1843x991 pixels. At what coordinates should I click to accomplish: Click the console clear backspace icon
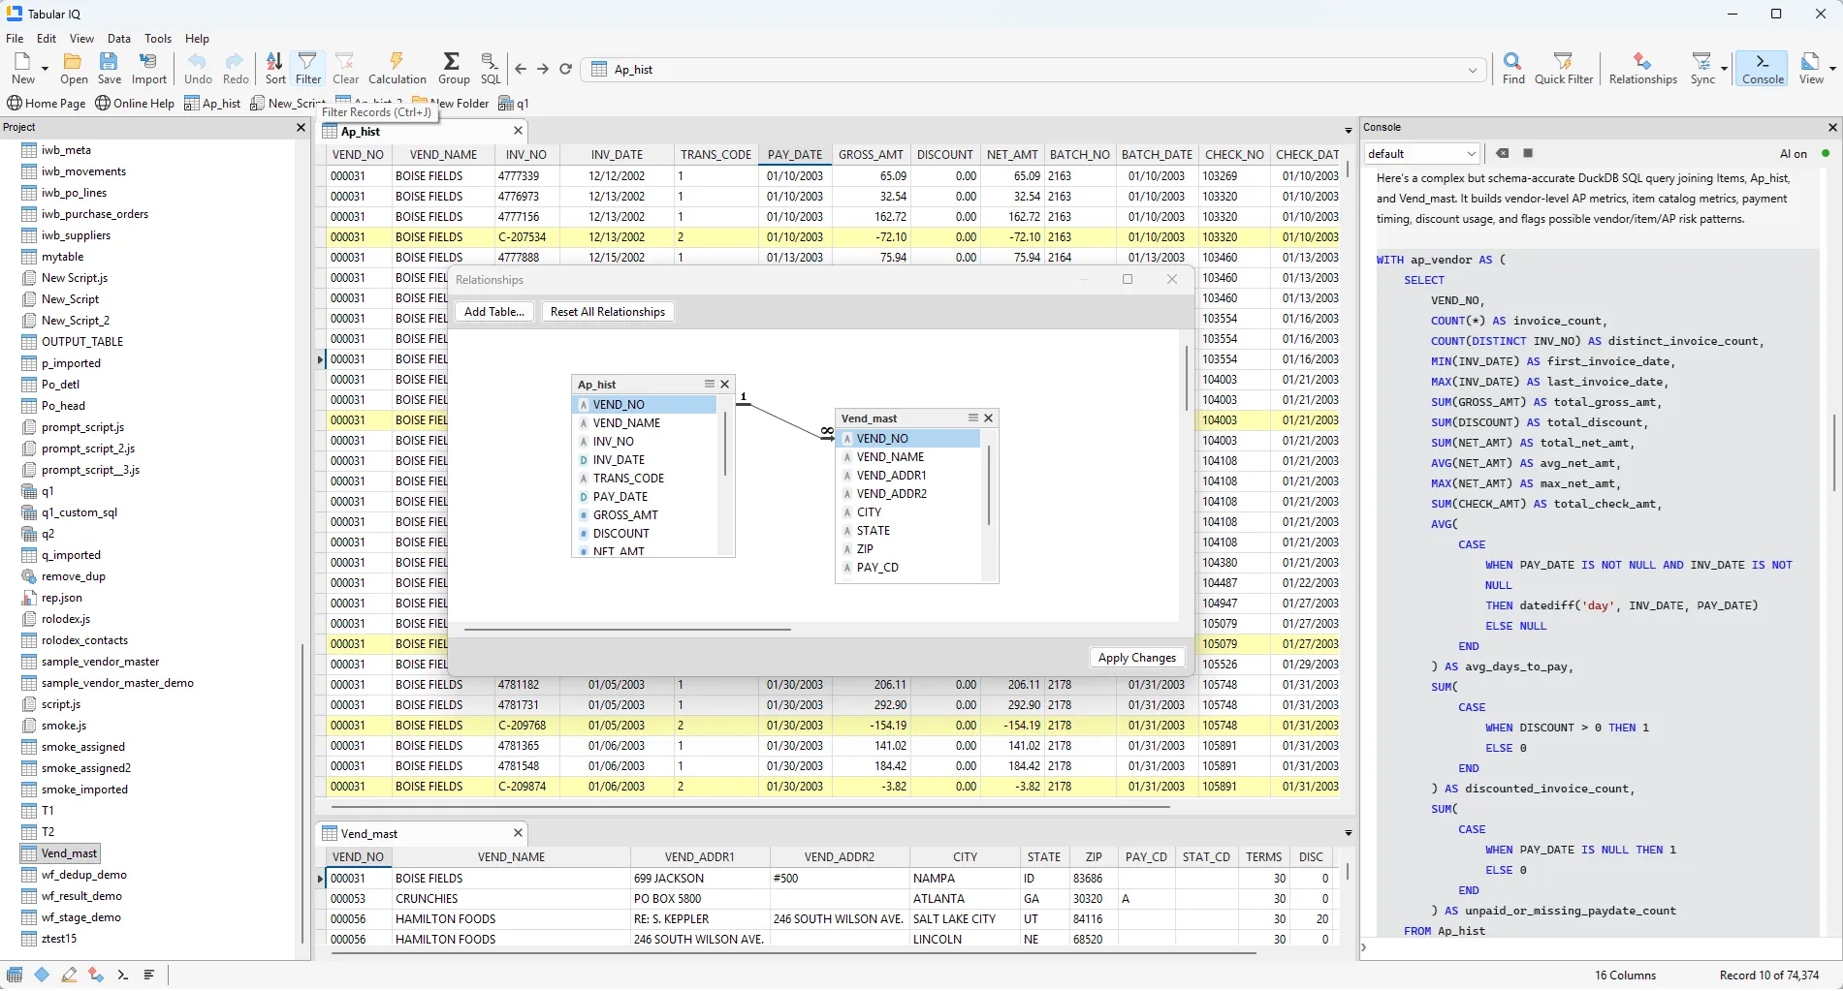pyautogui.click(x=1502, y=153)
